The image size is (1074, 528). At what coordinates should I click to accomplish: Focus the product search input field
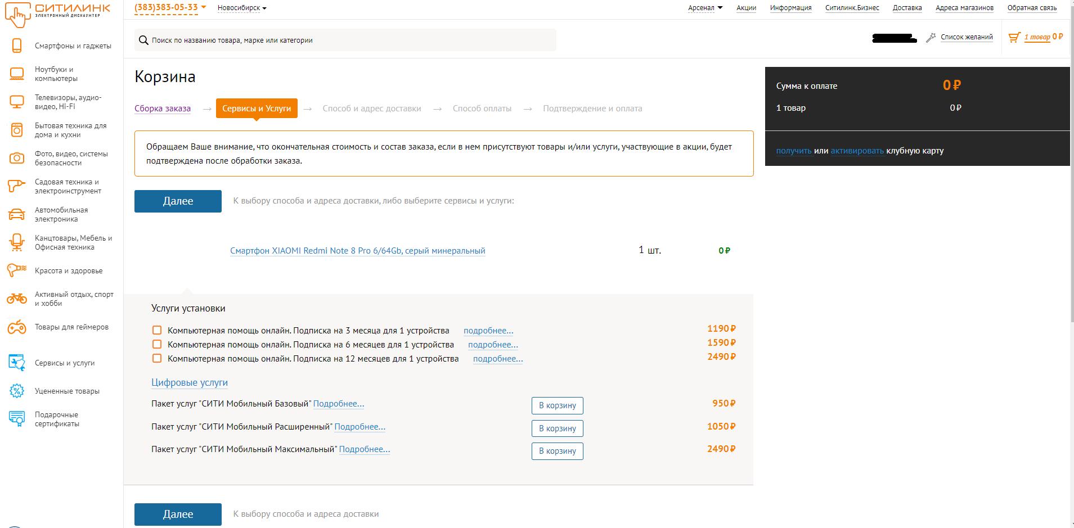pos(345,40)
